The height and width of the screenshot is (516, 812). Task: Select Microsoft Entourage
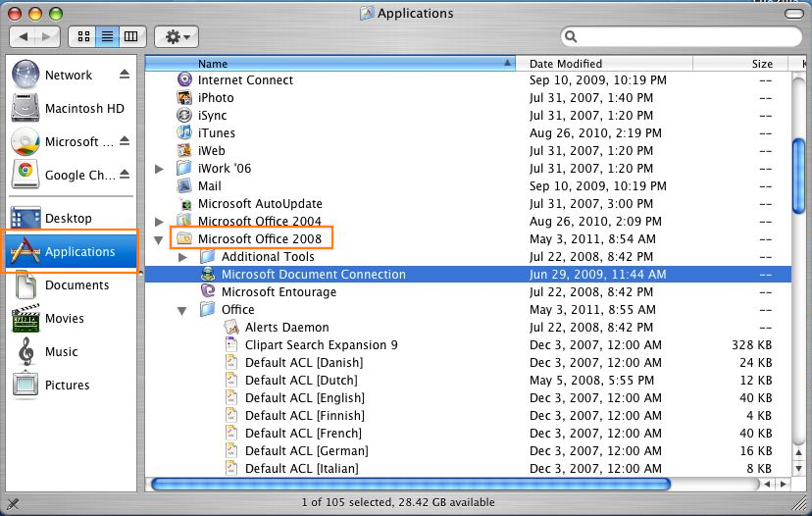click(269, 291)
